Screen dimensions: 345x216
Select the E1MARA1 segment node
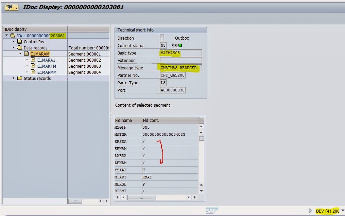(46, 60)
